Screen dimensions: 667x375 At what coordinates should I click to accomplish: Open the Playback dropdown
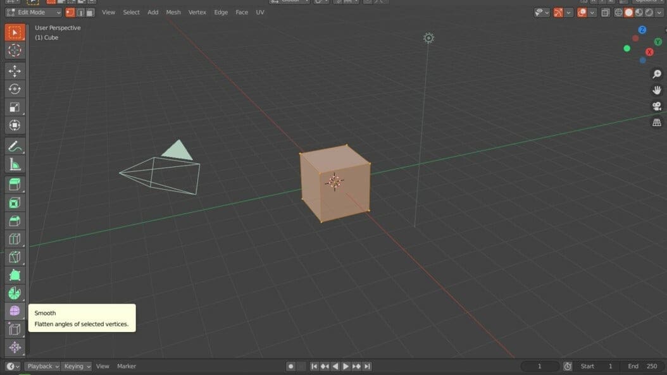pyautogui.click(x=42, y=366)
